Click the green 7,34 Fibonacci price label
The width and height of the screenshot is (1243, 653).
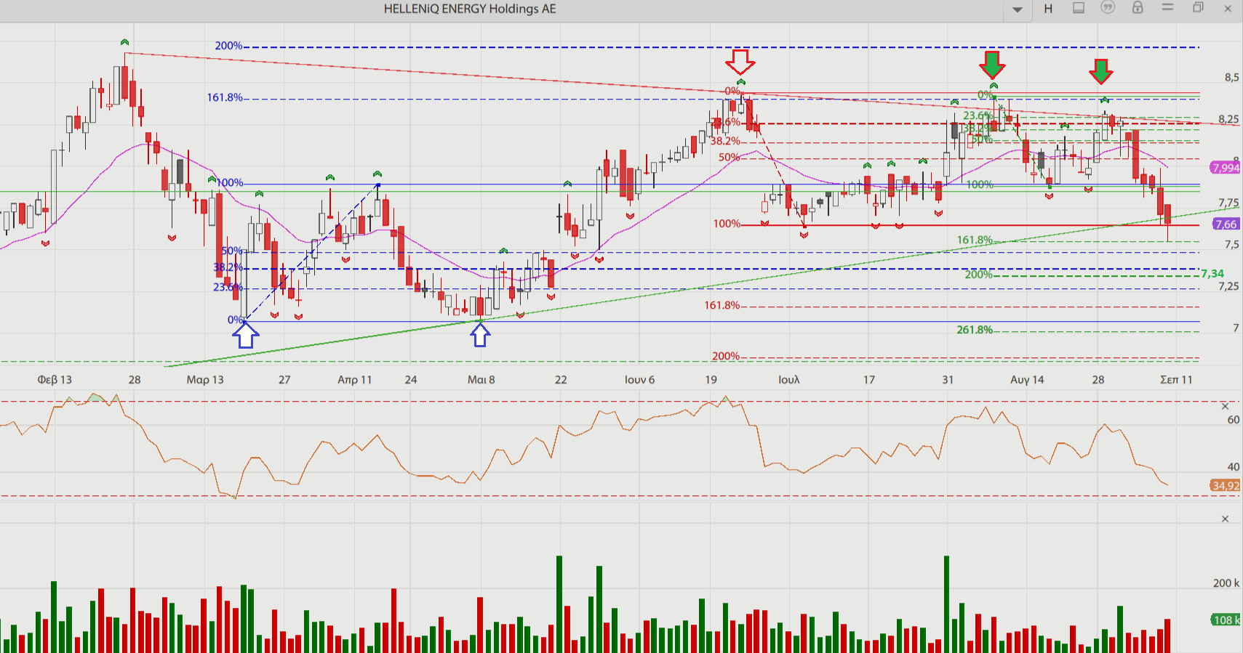(x=1212, y=274)
